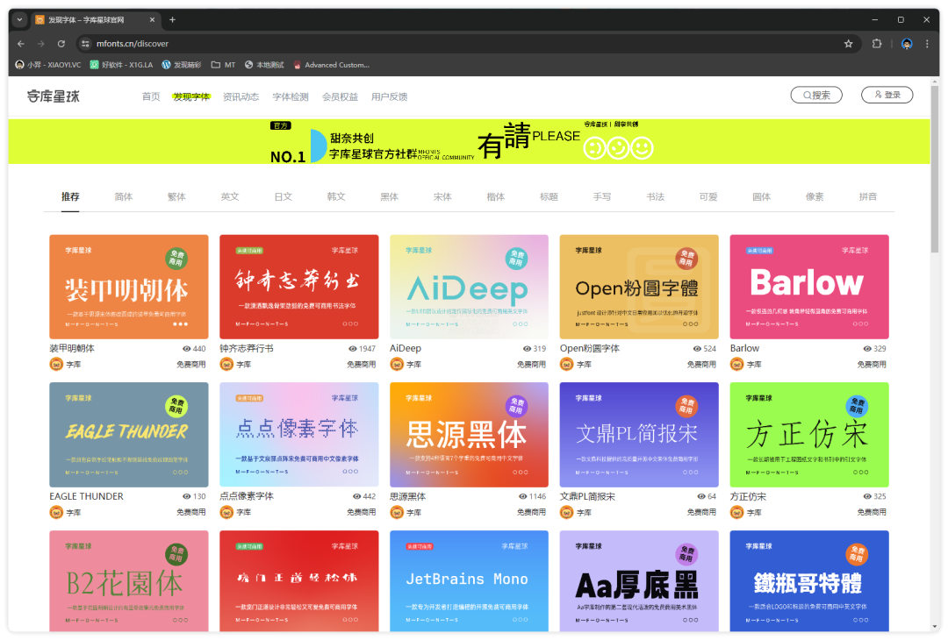This screenshot has height=640, width=948.
Task: Click the 字库 avatar under 方正仿宋
Action: 736,512
